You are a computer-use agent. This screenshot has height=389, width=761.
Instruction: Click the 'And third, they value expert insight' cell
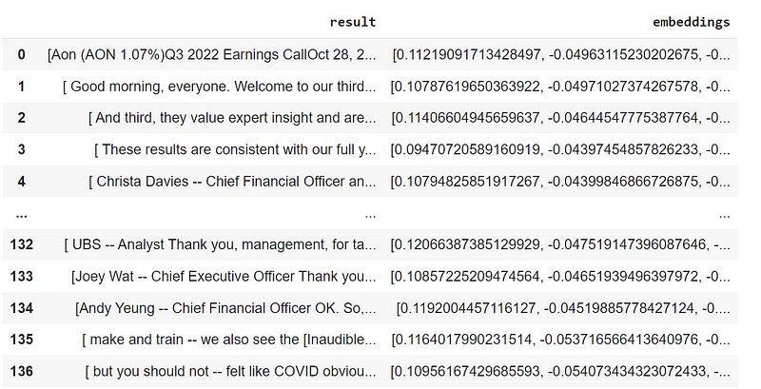point(232,118)
